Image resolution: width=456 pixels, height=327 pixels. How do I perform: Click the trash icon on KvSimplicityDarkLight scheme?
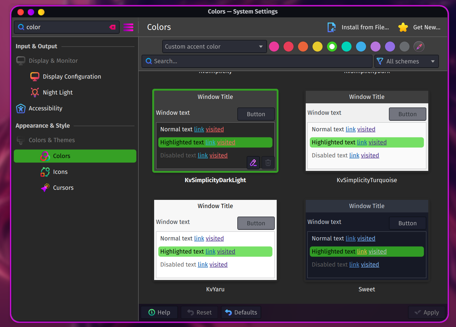[268, 163]
